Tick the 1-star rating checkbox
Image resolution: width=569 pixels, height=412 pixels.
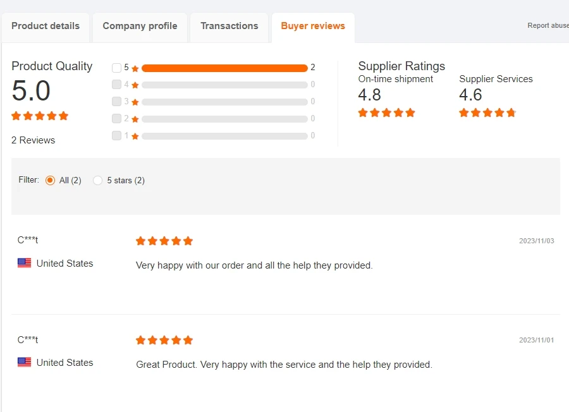(116, 136)
